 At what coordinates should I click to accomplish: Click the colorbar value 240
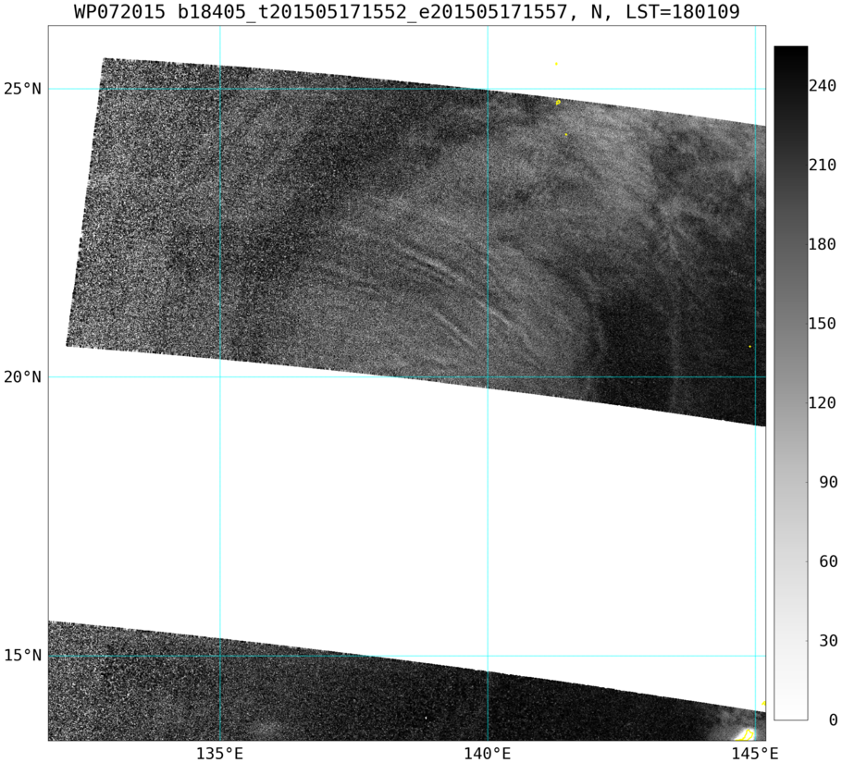click(823, 86)
